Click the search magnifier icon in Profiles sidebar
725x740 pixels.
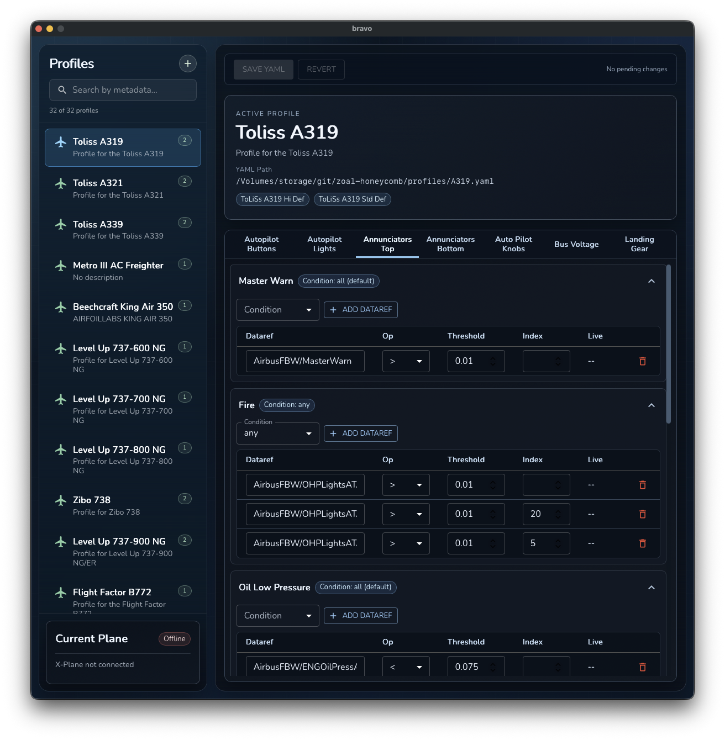coord(62,89)
